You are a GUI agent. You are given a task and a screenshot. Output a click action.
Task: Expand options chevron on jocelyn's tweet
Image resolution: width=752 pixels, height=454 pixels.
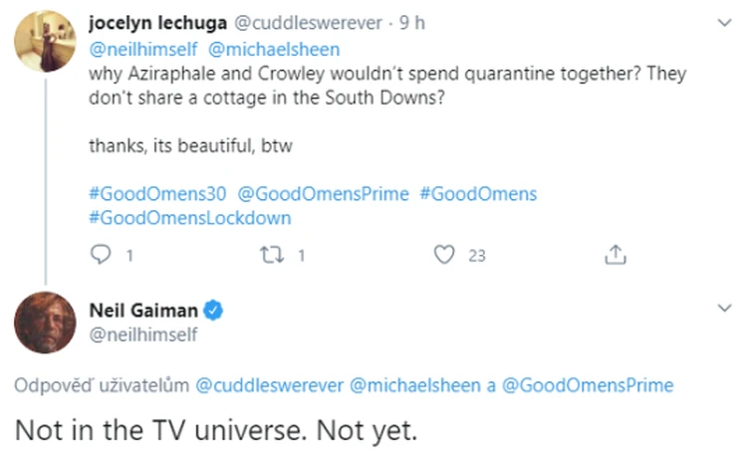click(725, 21)
